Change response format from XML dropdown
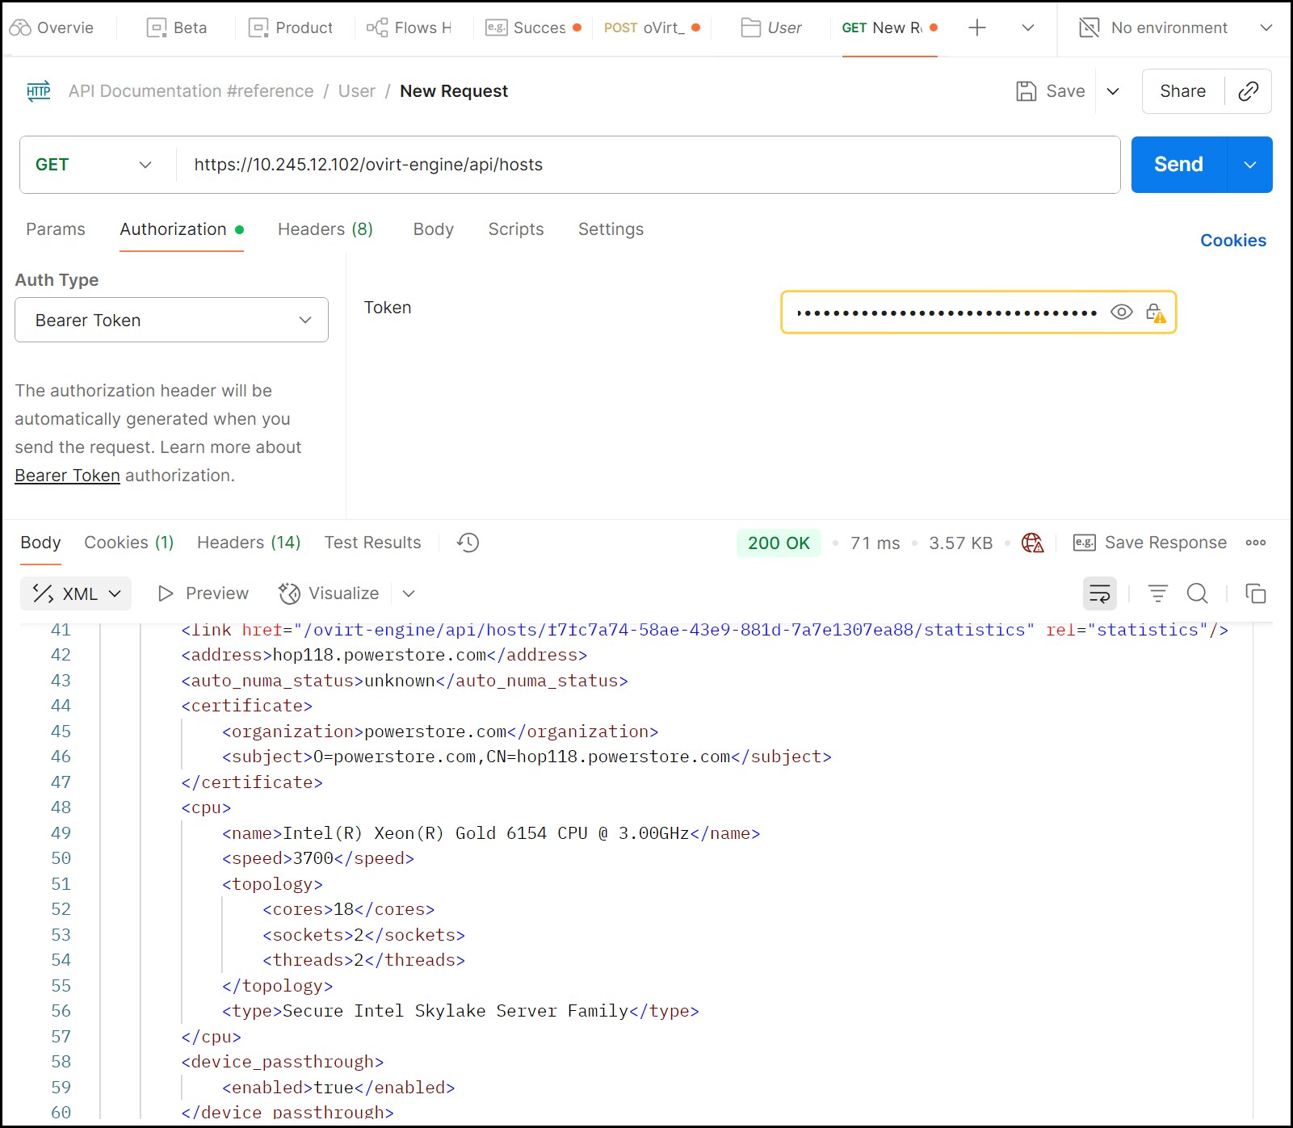Screen dimensions: 1293x1128 click(x=76, y=594)
